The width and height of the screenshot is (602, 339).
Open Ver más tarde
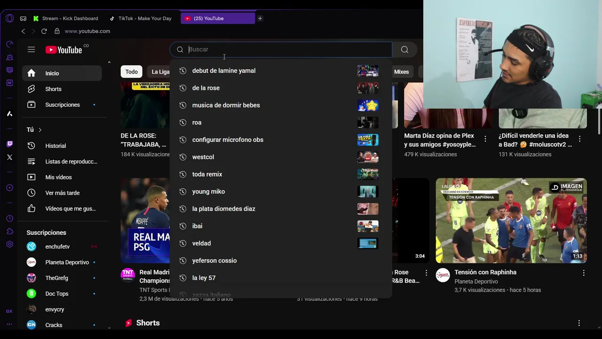tap(62, 193)
